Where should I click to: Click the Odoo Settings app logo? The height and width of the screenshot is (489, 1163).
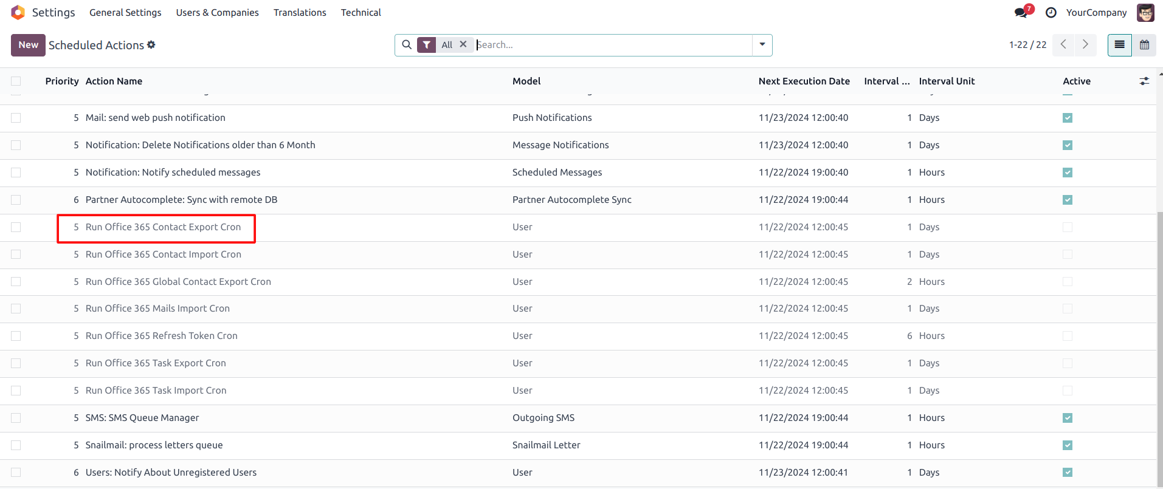[18, 12]
